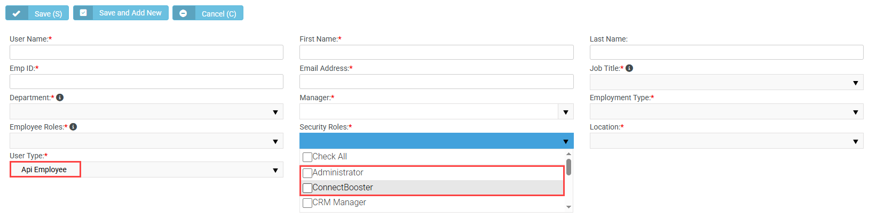Click the Save and Add New icon
Screen dimensions: 869x218
[83, 13]
